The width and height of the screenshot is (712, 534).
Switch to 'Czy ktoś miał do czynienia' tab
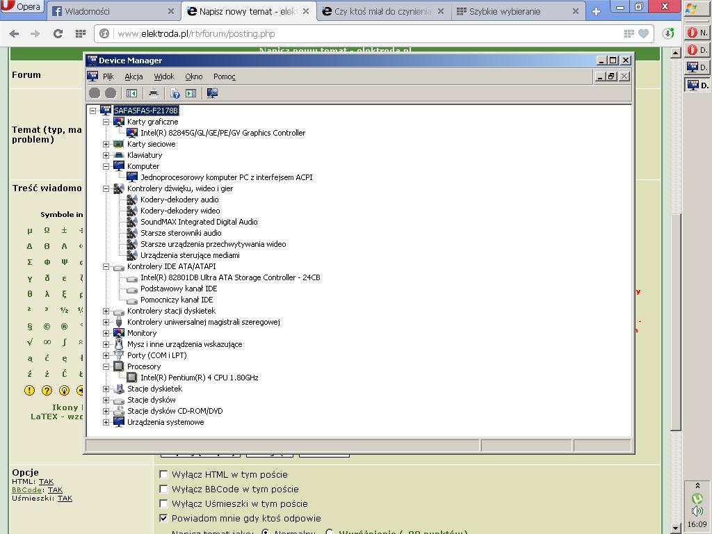coord(383,11)
